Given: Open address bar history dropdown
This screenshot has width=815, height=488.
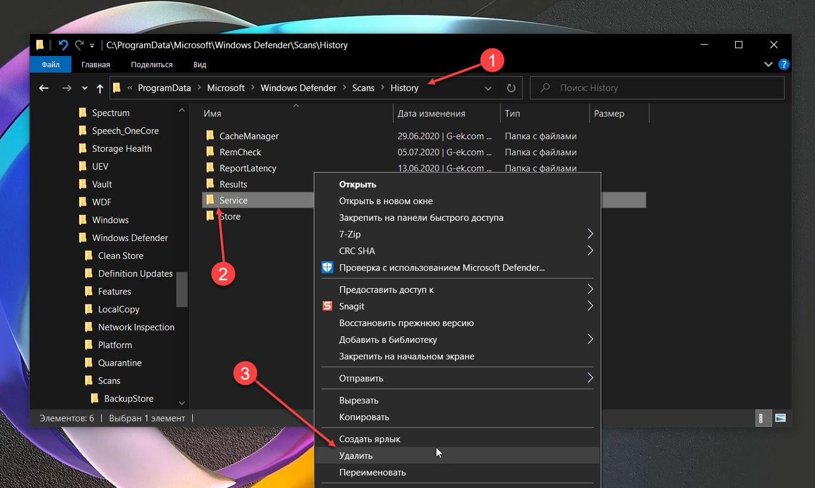Looking at the screenshot, I should point(488,88).
